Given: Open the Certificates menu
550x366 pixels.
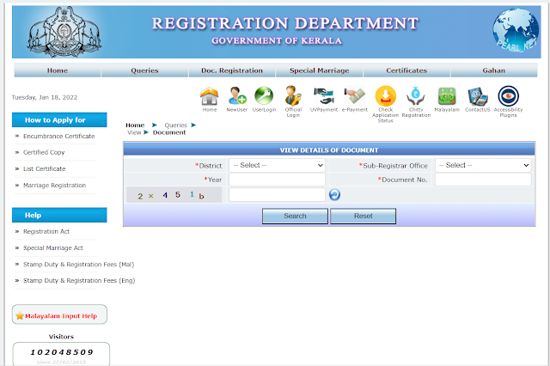Looking at the screenshot, I should pyautogui.click(x=406, y=70).
